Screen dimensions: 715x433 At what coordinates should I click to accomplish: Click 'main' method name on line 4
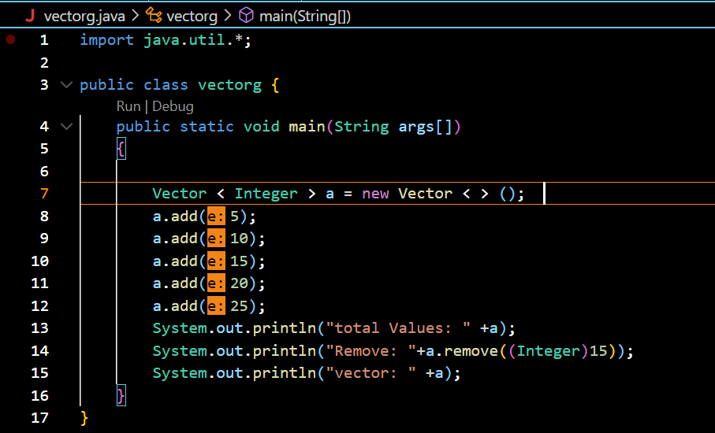(x=307, y=126)
